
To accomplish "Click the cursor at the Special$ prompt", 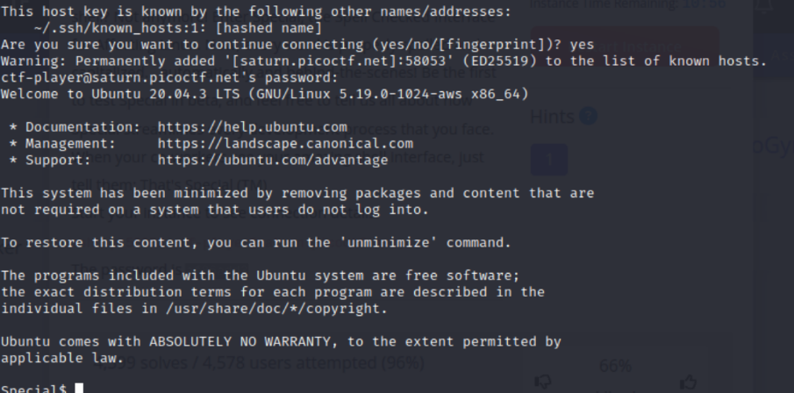I will coord(79,388).
